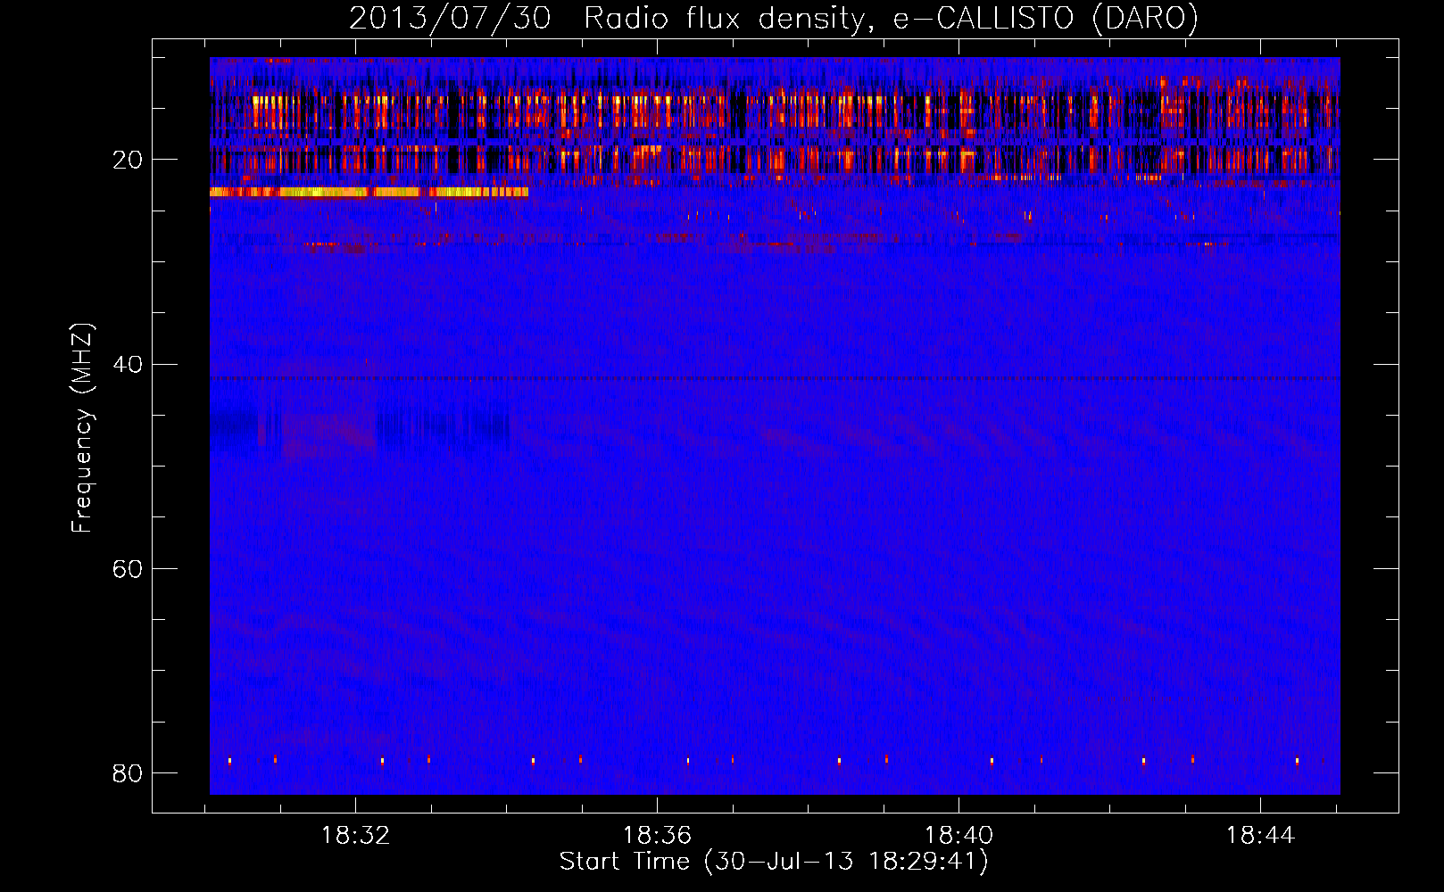Screen dimensions: 1444x892
Task: Click the 18:40 time tick label
Action: [959, 835]
